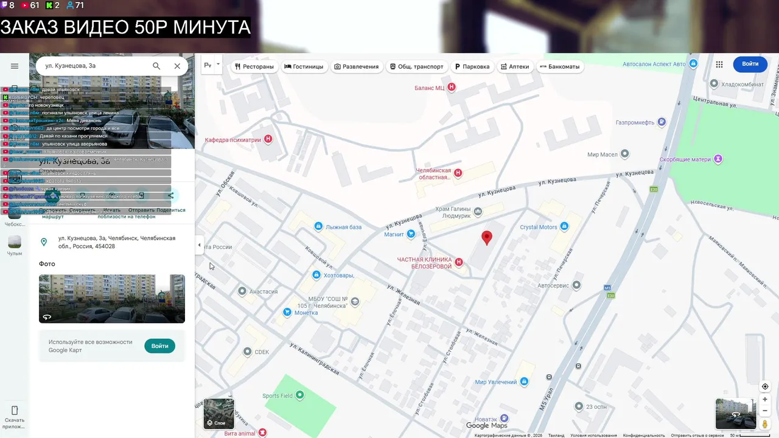Select the Гостиницы filter chip
The width and height of the screenshot is (779, 438).
coord(304,66)
